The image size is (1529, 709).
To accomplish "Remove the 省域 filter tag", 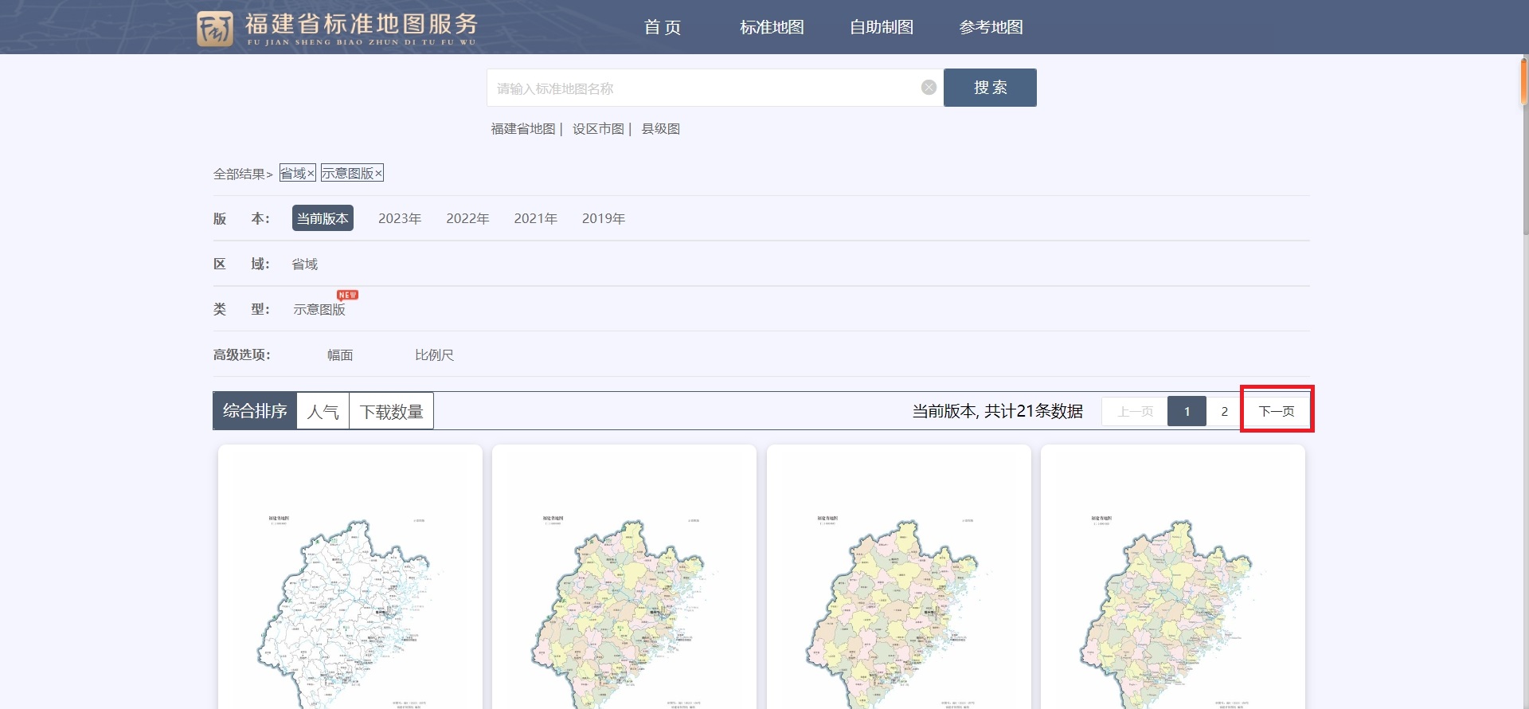I will pyautogui.click(x=298, y=173).
